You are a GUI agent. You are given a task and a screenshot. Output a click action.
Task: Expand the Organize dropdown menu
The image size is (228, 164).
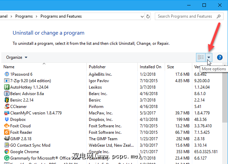coord(17,57)
